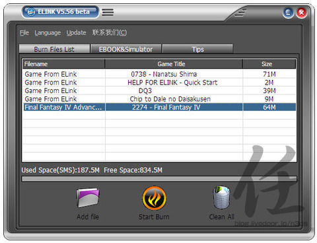Image resolution: width=317 pixels, height=243 pixels.
Task: Click the used space progress bar
Action: [159, 178]
